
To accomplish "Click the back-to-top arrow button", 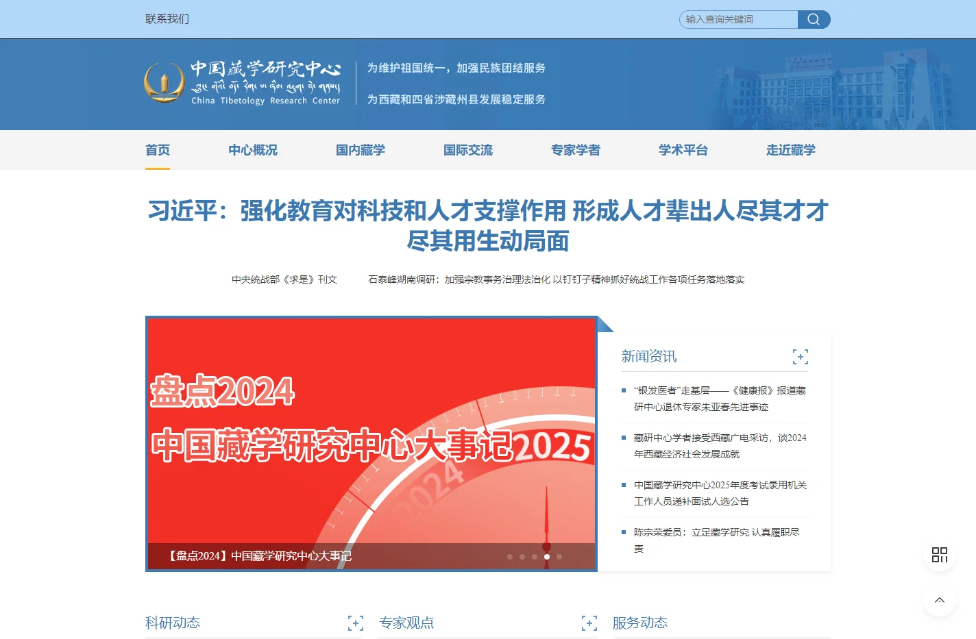I will click(940, 600).
